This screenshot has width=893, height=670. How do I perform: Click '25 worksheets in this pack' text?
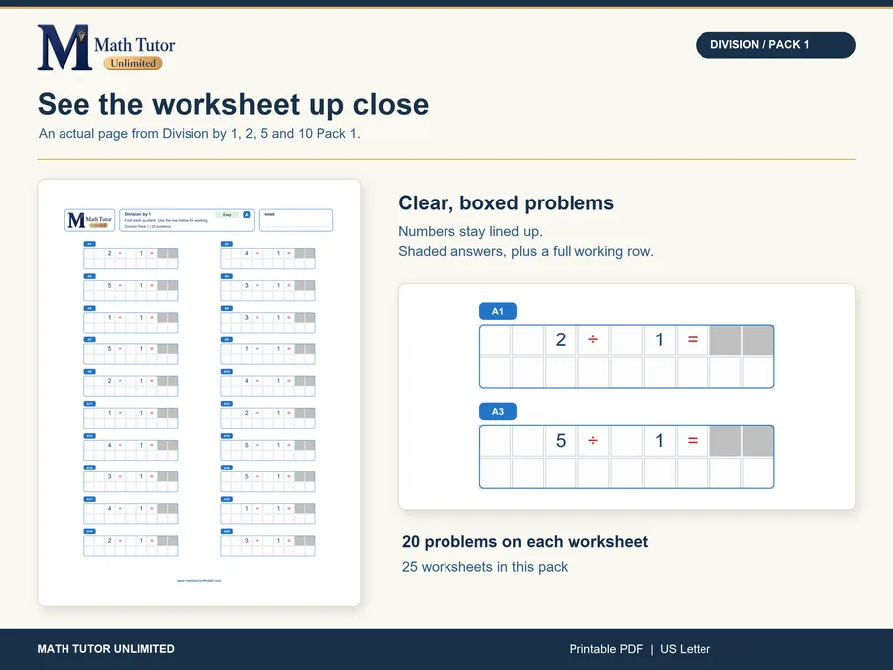pos(484,567)
